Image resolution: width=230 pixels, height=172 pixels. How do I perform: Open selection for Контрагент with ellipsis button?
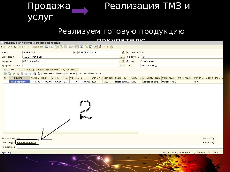[x=121, y=61]
